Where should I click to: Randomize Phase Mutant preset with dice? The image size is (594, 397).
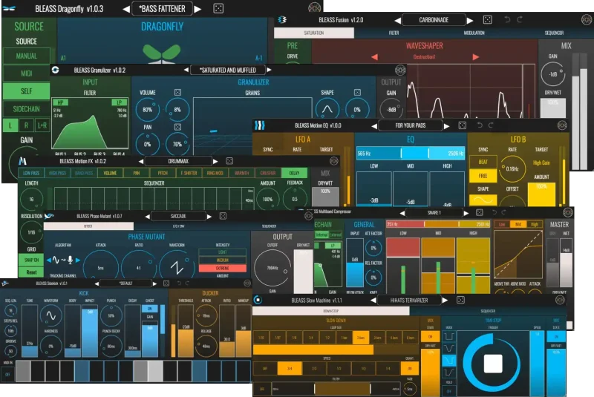(223, 216)
